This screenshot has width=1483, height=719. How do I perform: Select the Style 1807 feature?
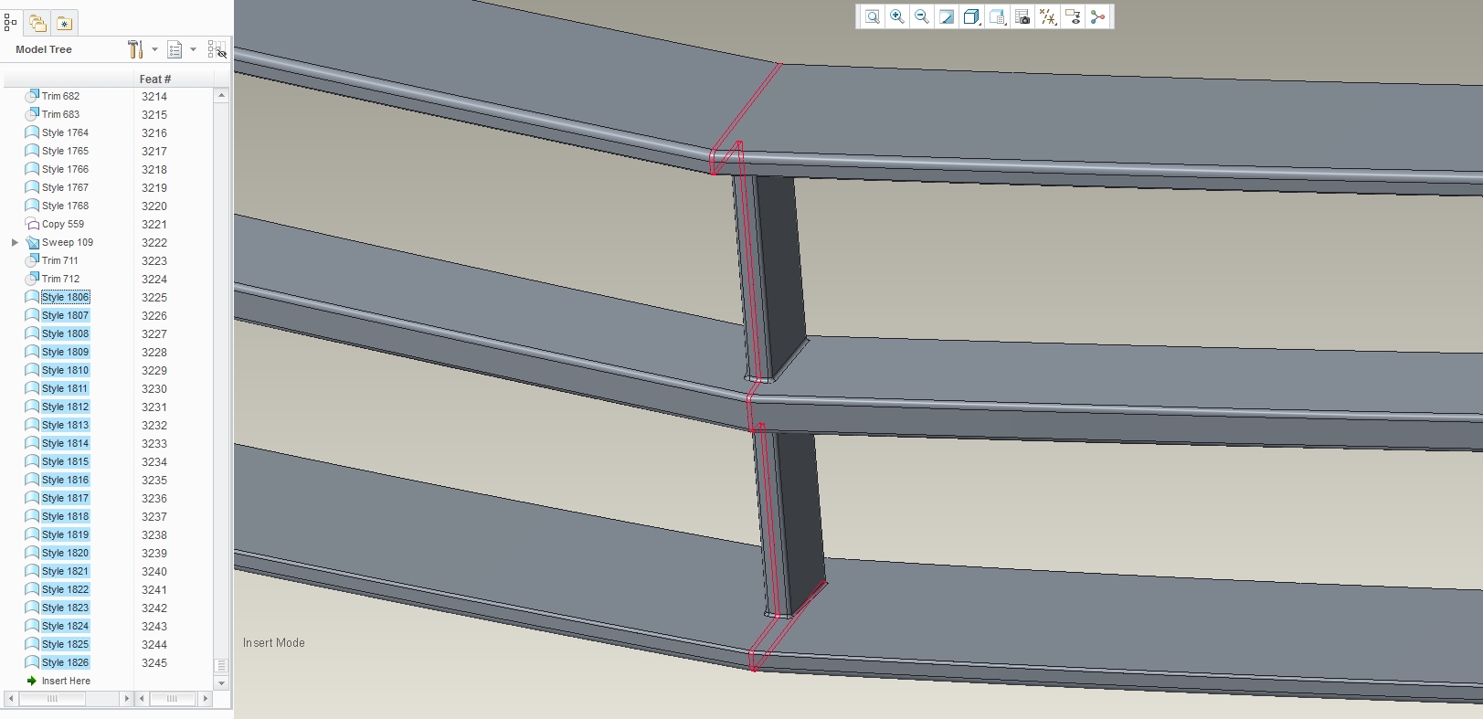coord(65,315)
